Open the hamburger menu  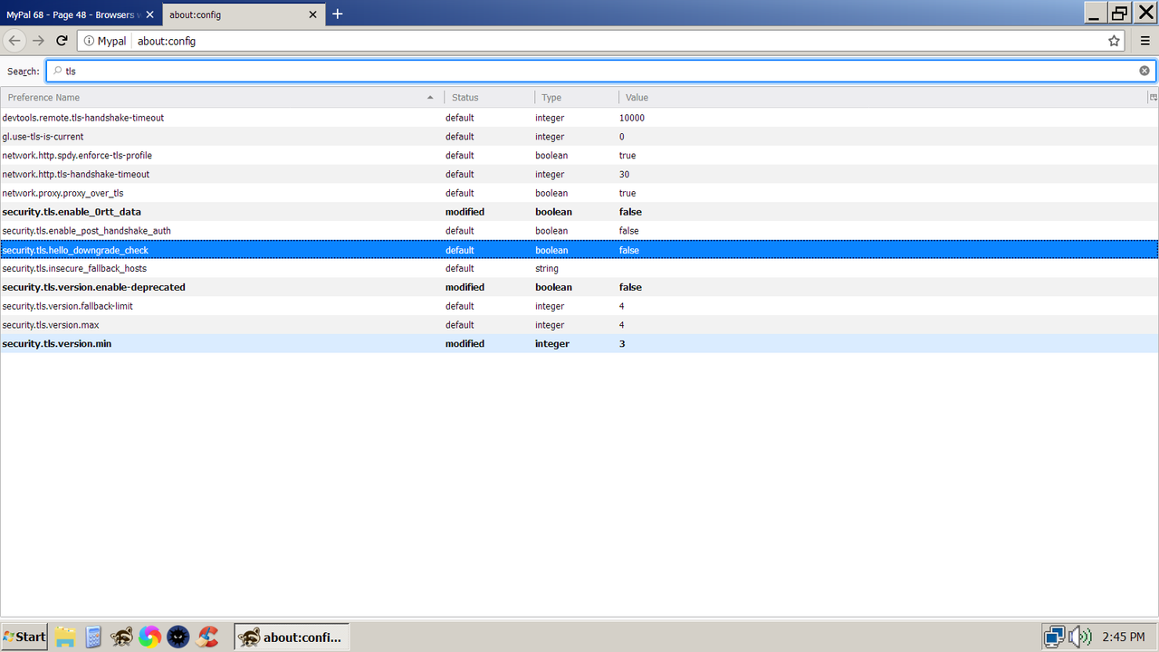pyautogui.click(x=1145, y=41)
